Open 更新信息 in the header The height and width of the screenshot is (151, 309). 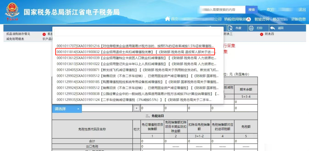click(298, 19)
